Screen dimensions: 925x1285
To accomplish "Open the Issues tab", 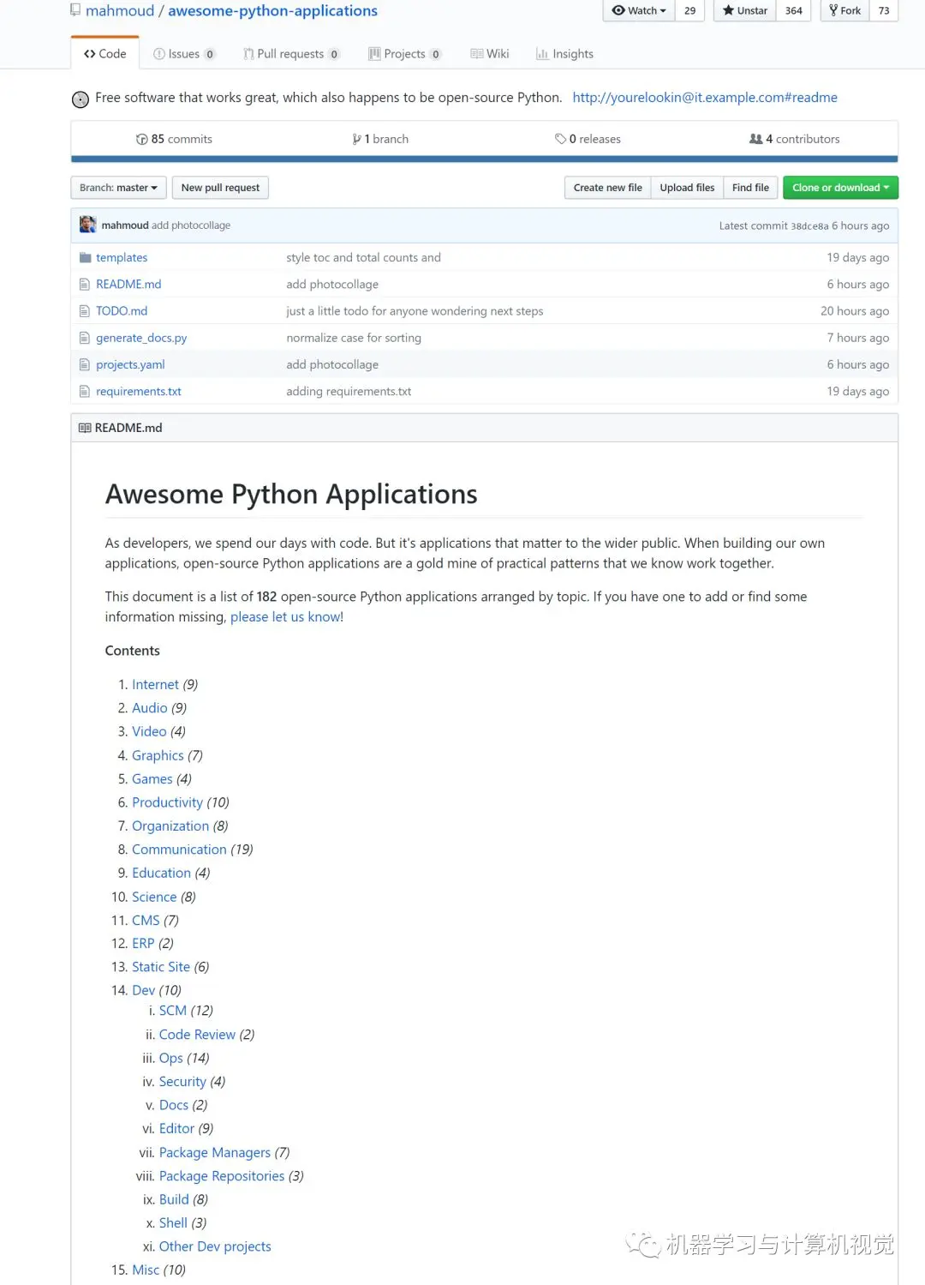I will click(184, 54).
